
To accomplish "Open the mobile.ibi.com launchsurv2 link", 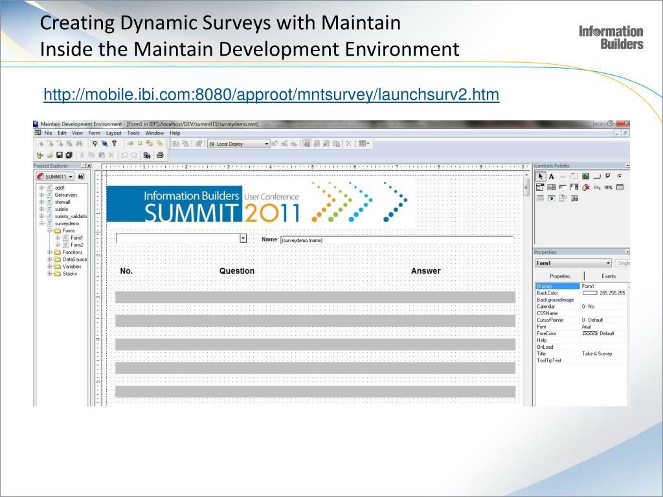I will [x=271, y=95].
